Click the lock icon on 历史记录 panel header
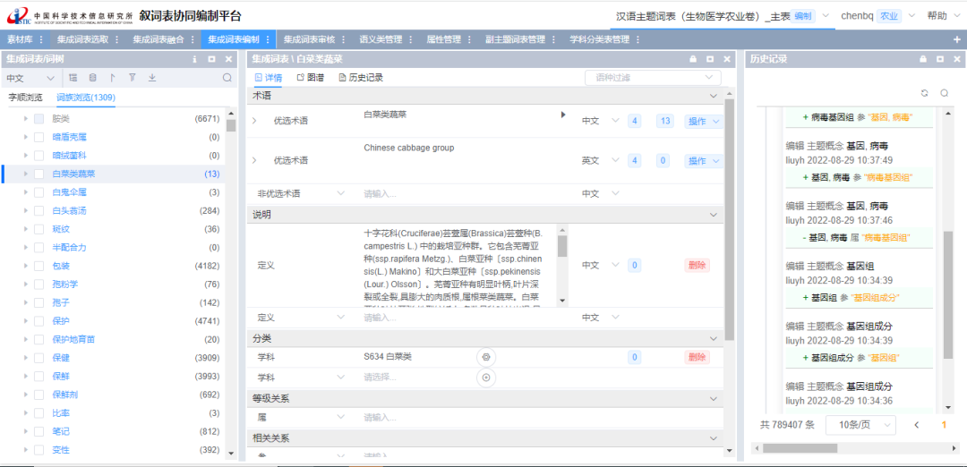 click(921, 59)
